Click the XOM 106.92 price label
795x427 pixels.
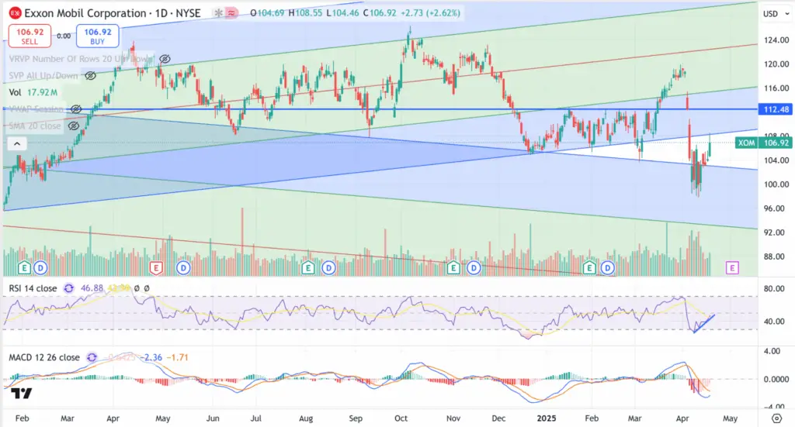tap(763, 143)
